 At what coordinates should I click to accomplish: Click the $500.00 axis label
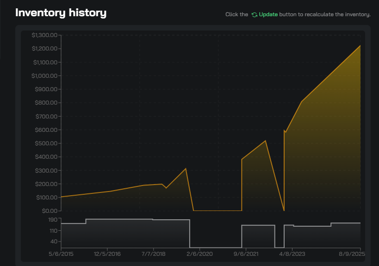click(x=46, y=143)
